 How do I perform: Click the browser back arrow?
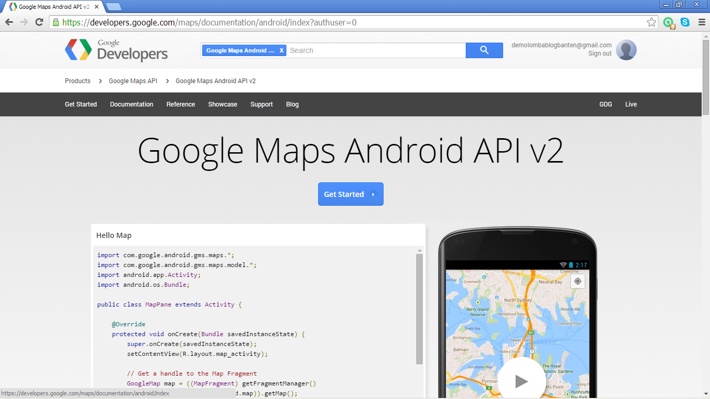coord(9,22)
